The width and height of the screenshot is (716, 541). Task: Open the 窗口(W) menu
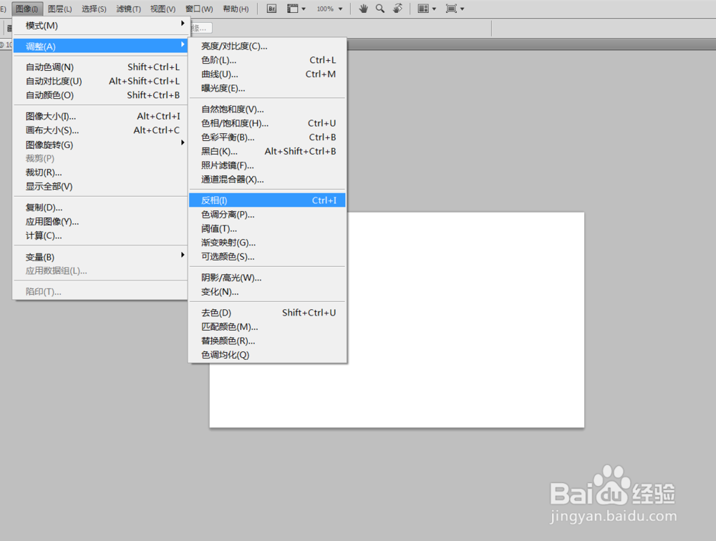pos(199,9)
